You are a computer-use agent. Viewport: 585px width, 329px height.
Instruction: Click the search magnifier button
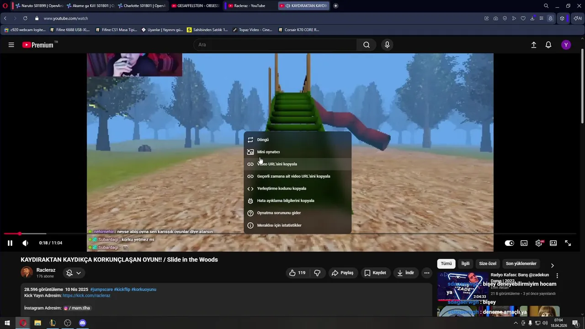coord(367,45)
